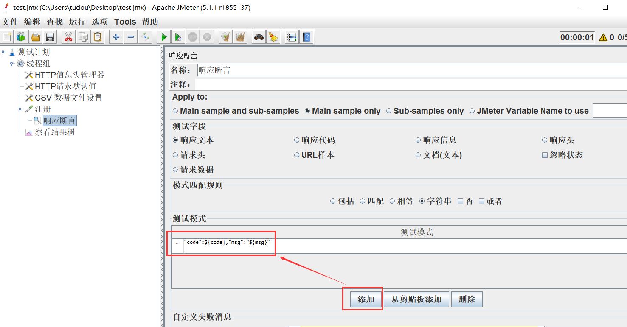The height and width of the screenshot is (327, 627).
Task: Select 响应代码 radio button
Action: (315, 140)
